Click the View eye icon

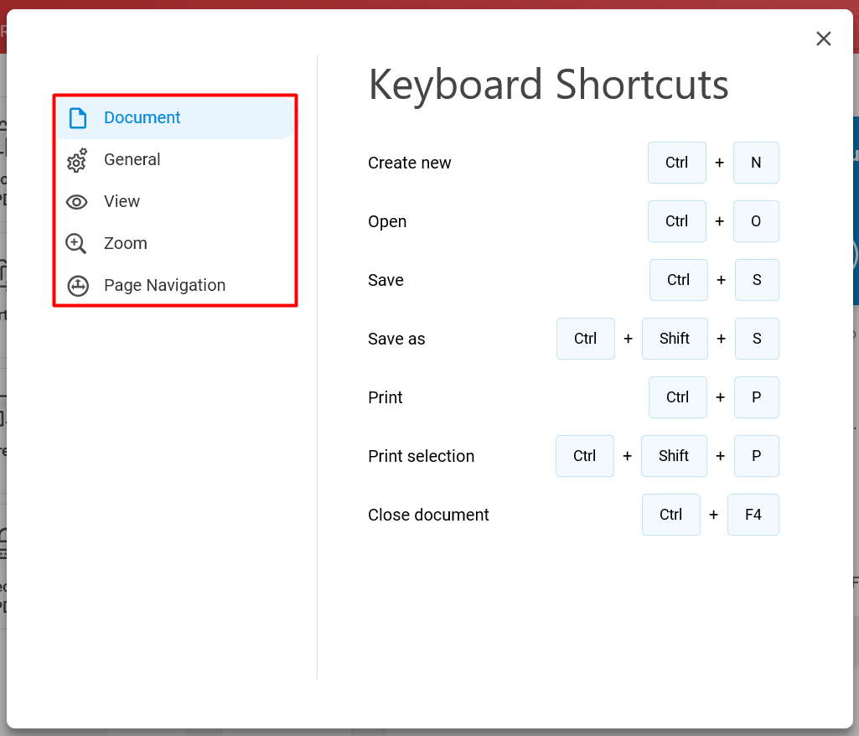point(77,202)
